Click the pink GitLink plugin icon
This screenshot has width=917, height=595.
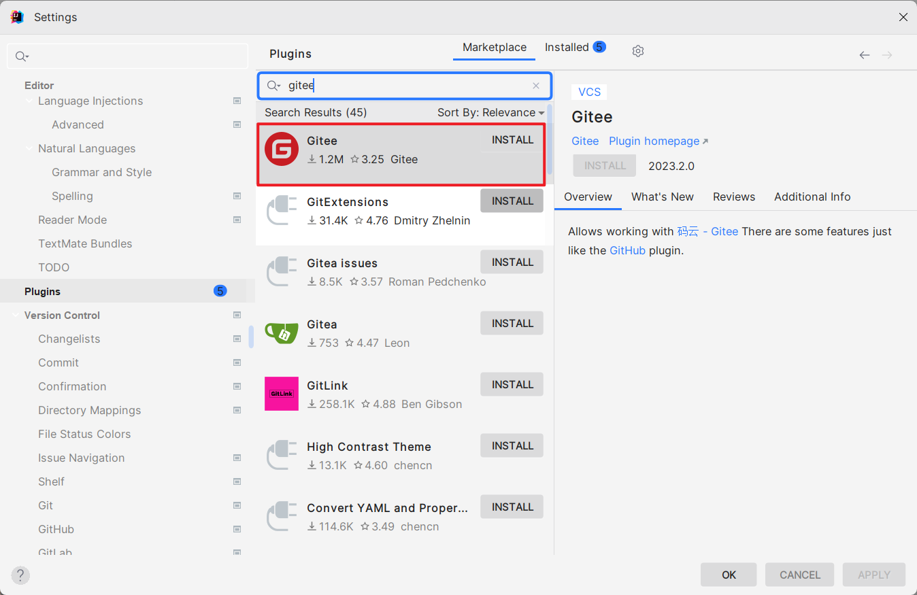pos(281,394)
